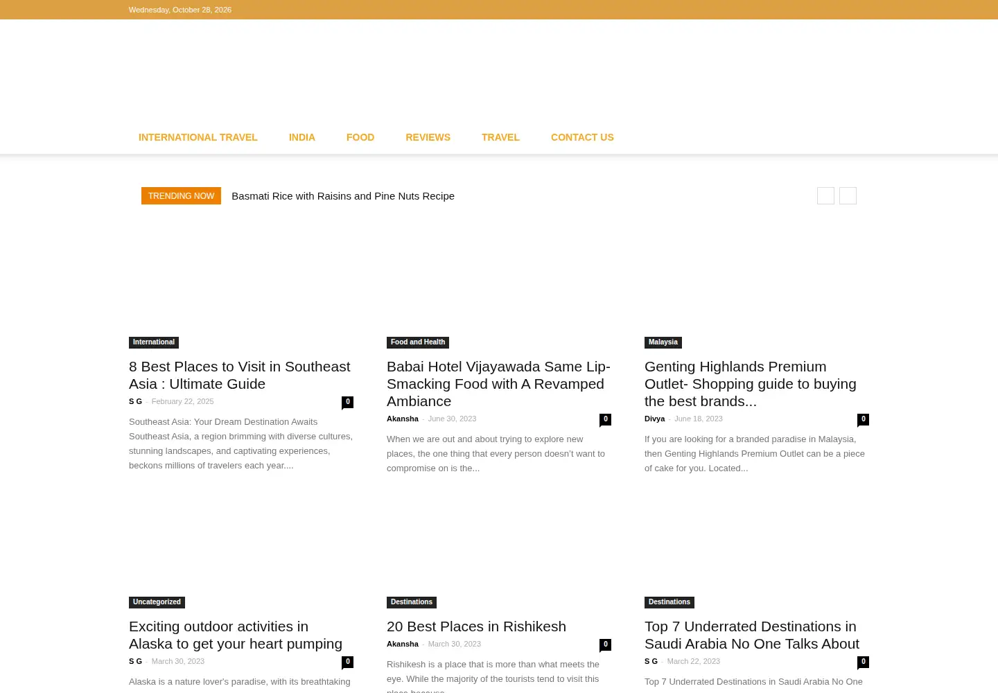Show previous trending post arrow
Viewport: 998px width, 693px height.
(x=825, y=196)
